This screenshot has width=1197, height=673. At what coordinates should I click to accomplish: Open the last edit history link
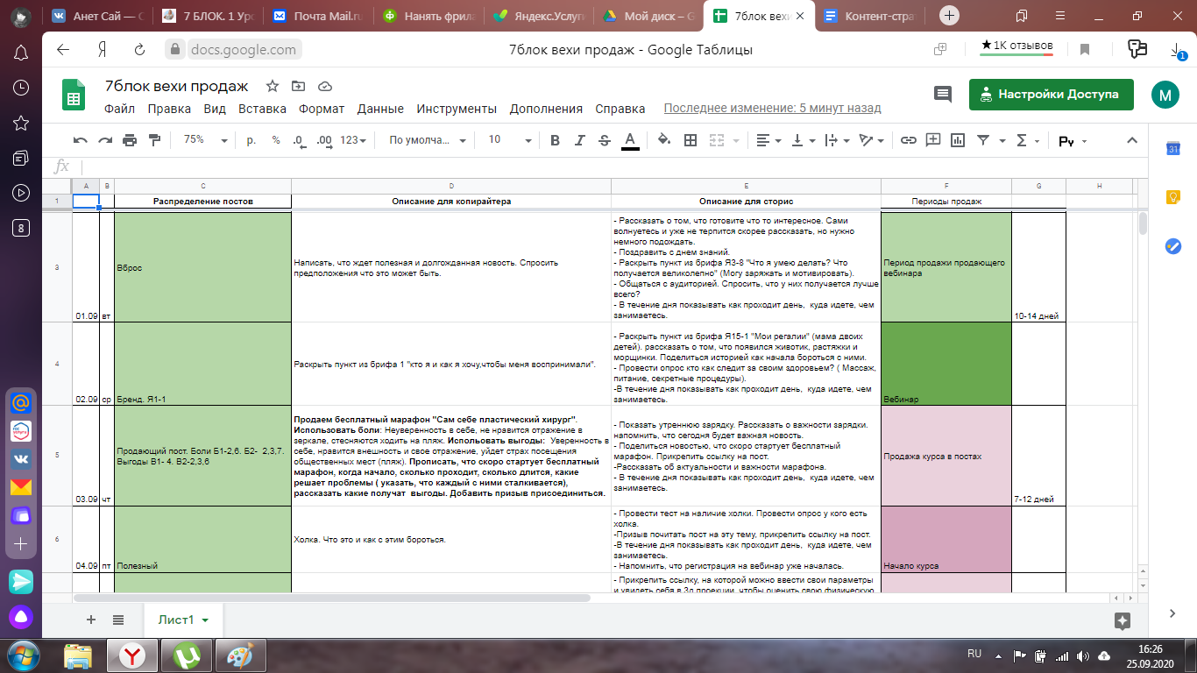pos(772,109)
